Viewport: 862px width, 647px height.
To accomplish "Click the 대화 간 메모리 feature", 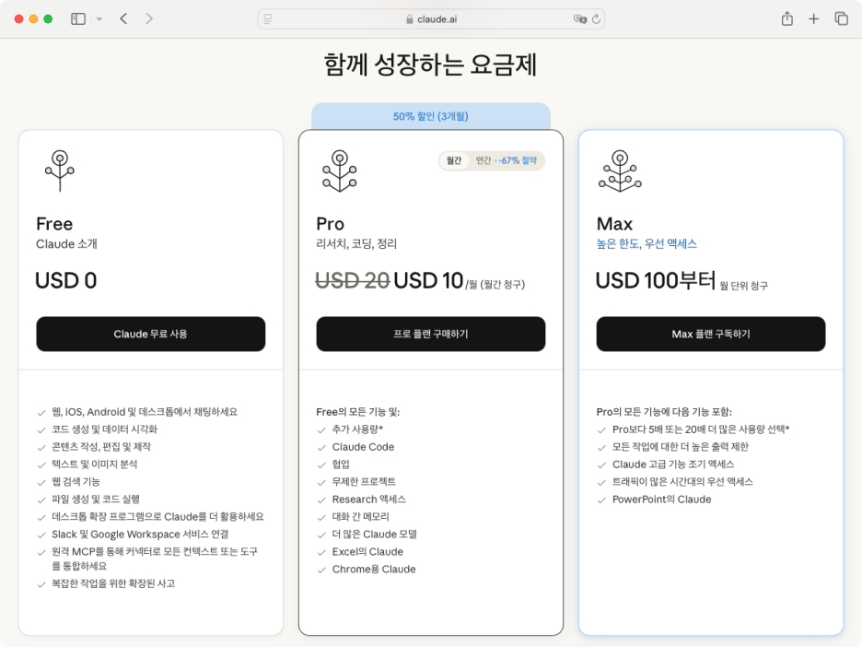I will (361, 517).
